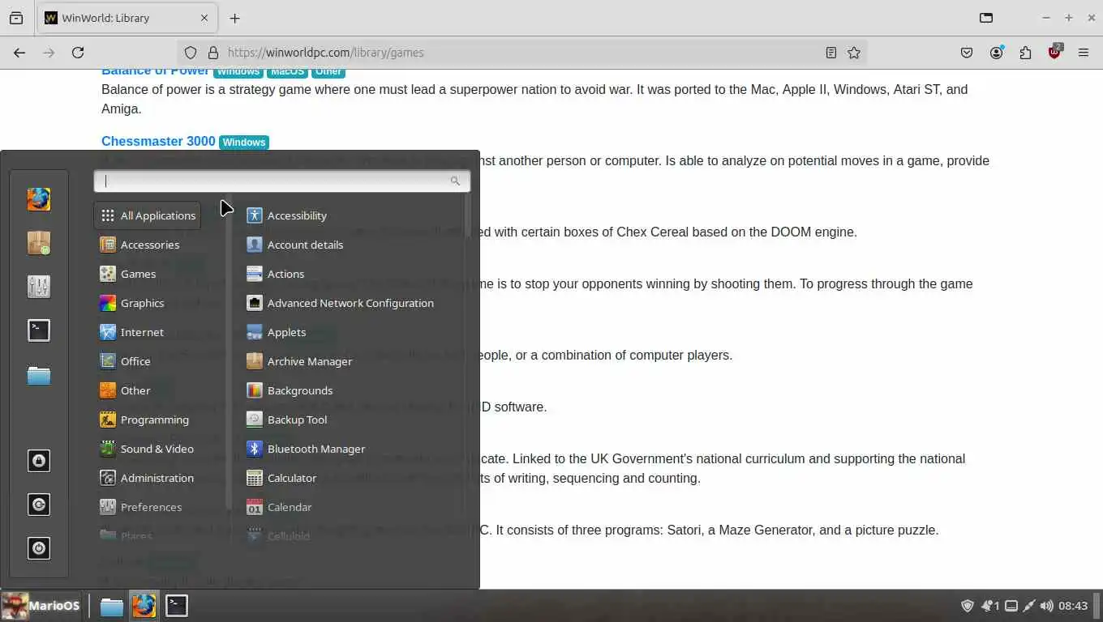Launch Firefox from the menu favorites sidebar

[x=39, y=198]
